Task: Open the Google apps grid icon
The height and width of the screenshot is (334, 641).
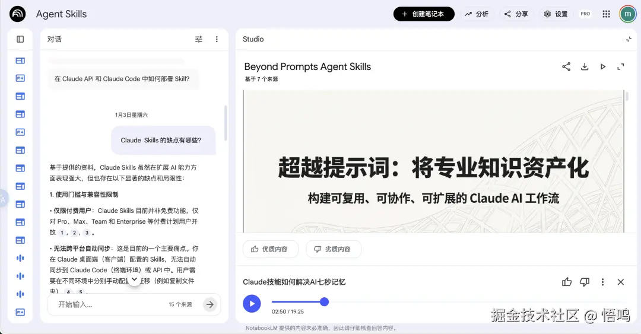Action: [x=606, y=14]
